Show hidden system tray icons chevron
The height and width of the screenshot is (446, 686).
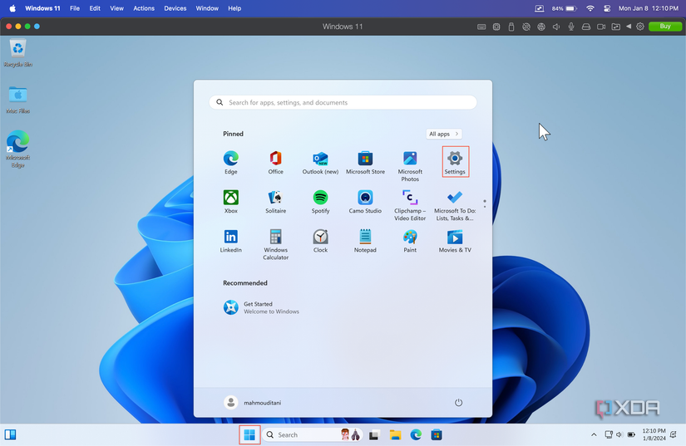(594, 434)
